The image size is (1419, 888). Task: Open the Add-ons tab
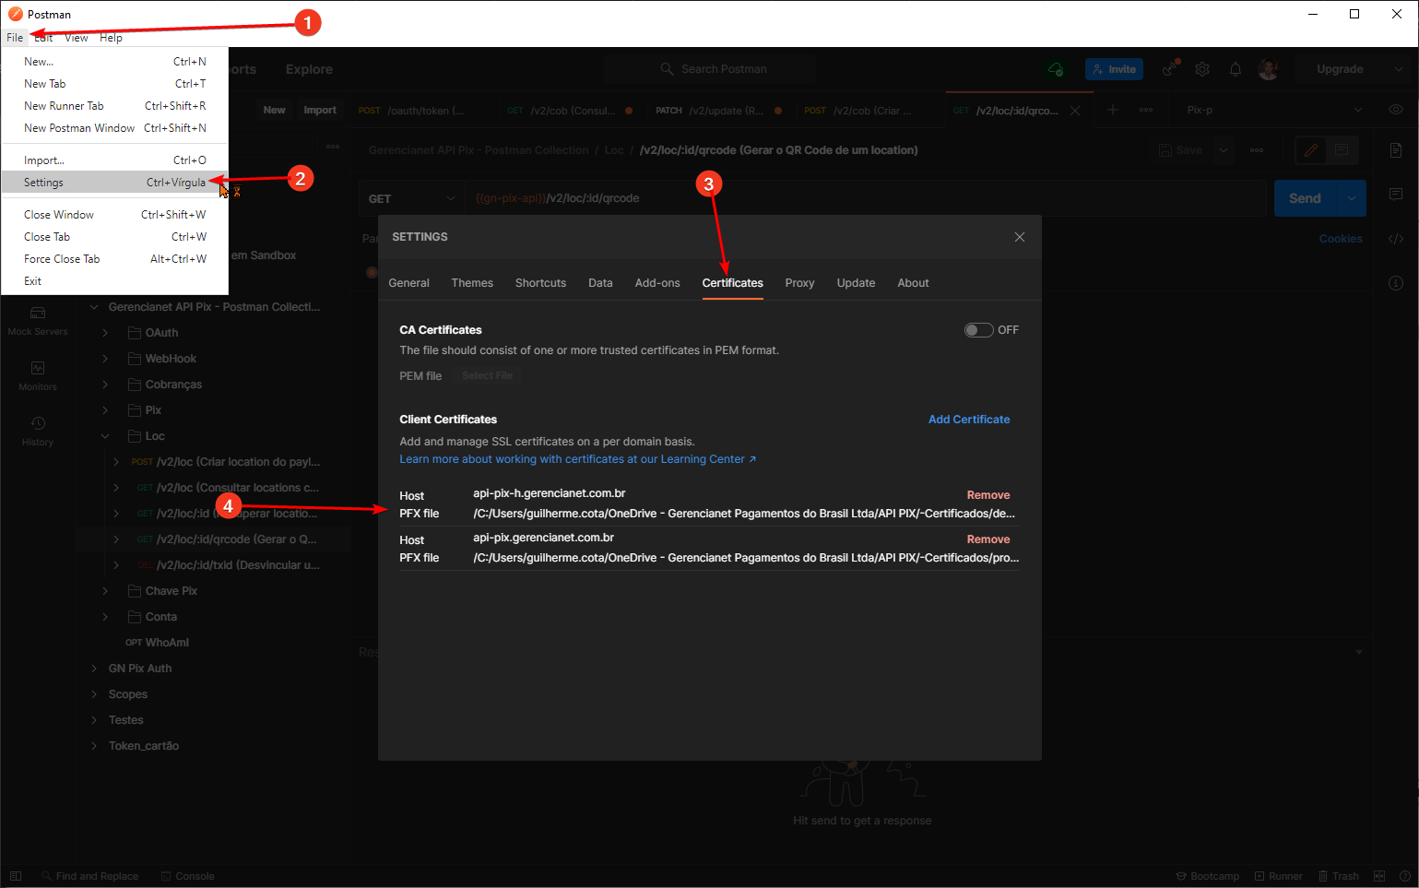(x=657, y=283)
